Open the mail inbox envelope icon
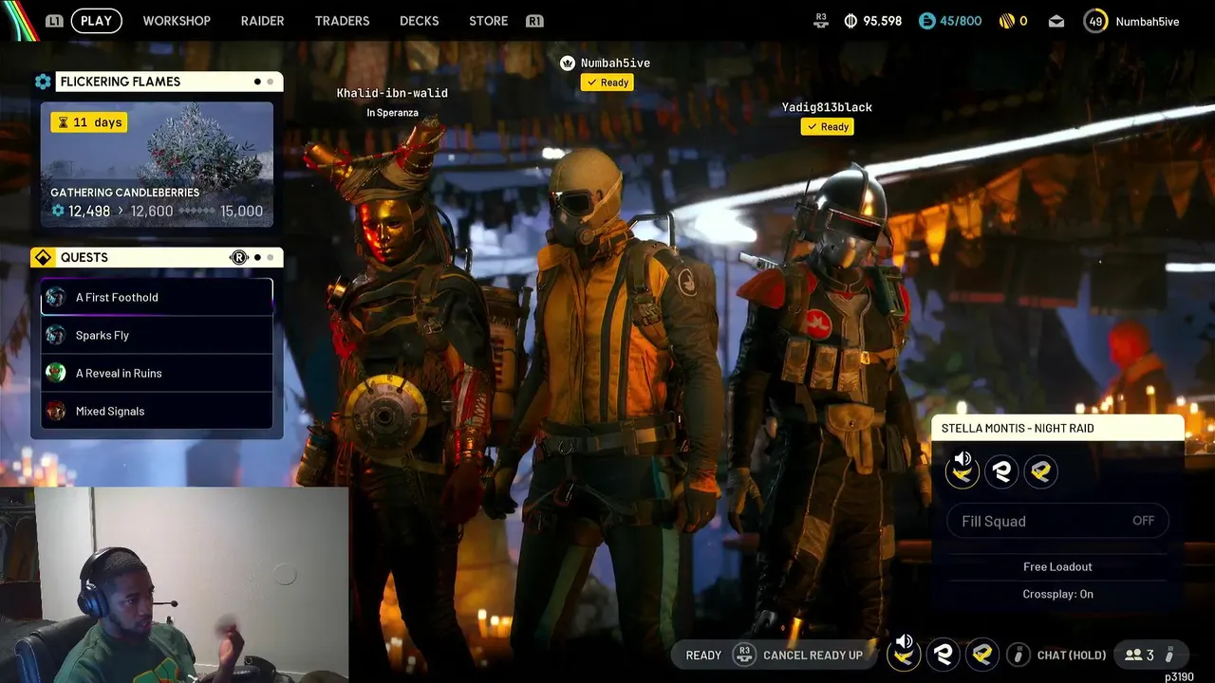 pyautogui.click(x=1056, y=21)
